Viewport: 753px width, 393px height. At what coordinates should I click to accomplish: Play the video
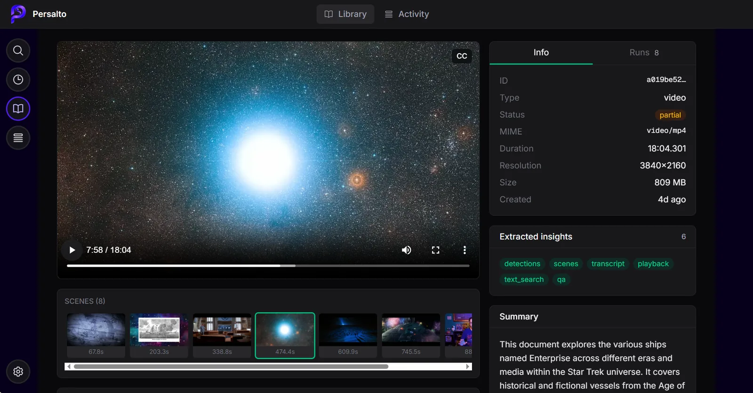coord(72,250)
